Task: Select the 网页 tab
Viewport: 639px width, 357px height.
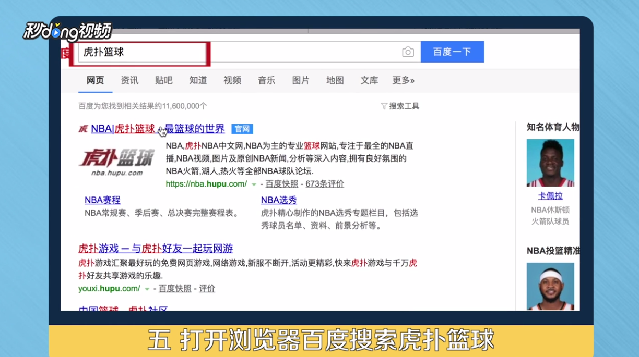Action: (95, 80)
